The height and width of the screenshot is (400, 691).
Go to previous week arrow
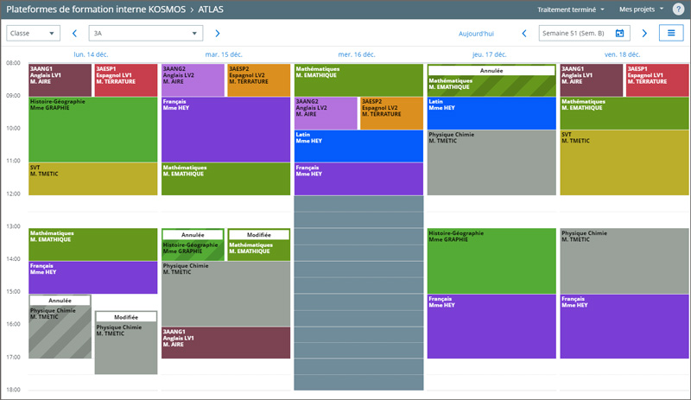pyautogui.click(x=524, y=34)
